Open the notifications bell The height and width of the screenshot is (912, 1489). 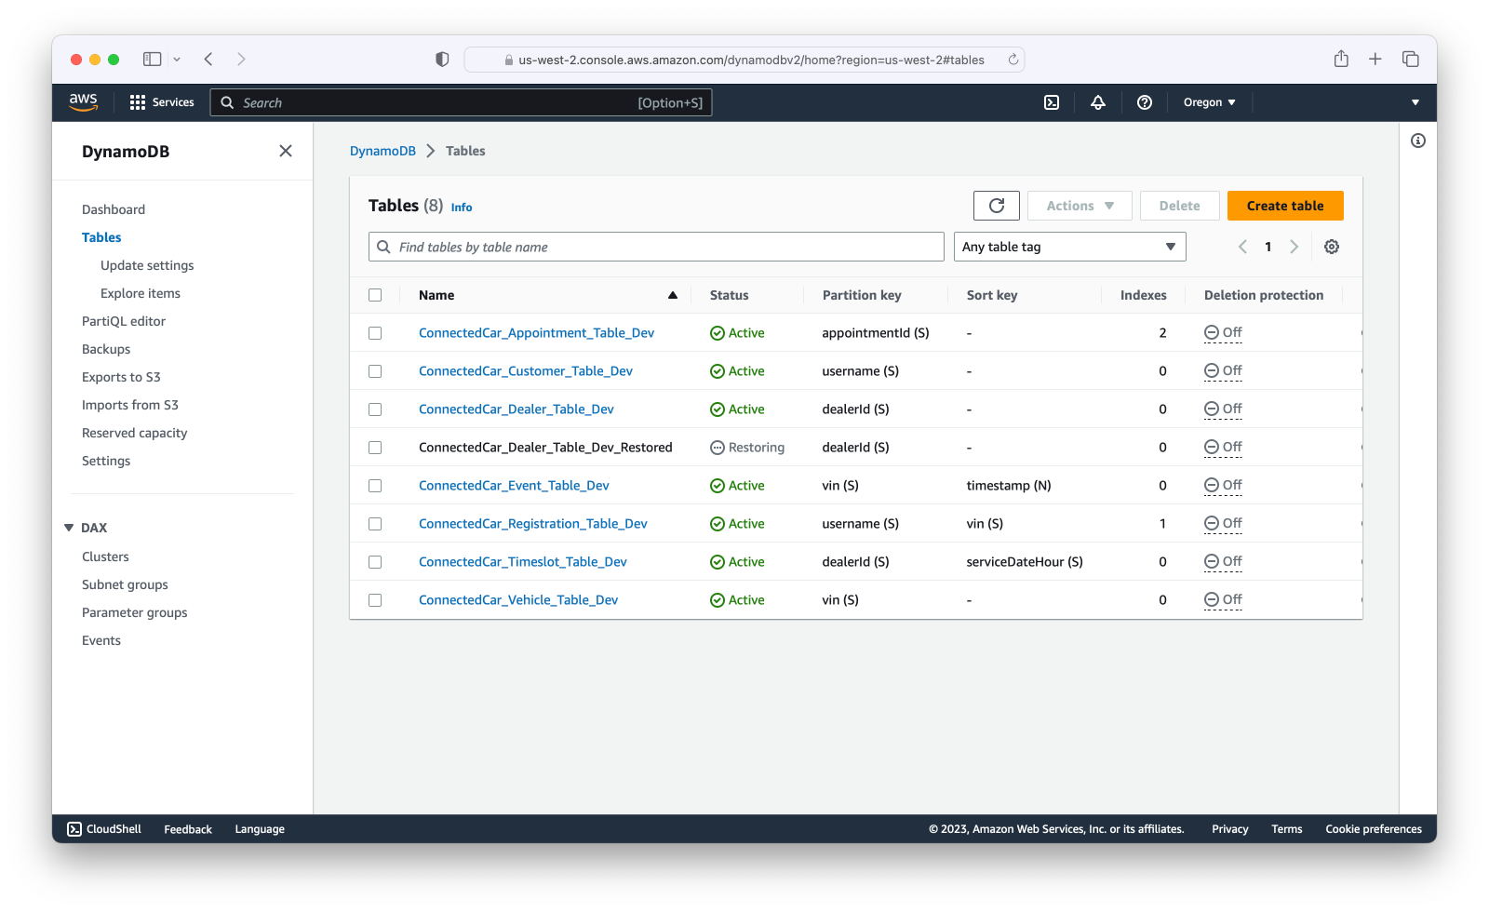coord(1098,102)
